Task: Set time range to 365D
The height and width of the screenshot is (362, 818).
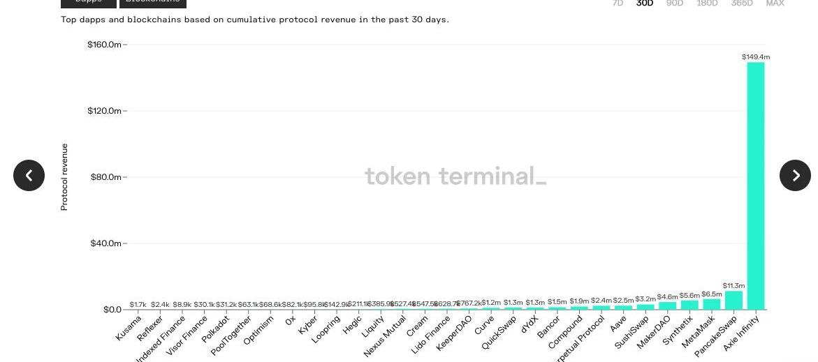Action: coord(742,3)
